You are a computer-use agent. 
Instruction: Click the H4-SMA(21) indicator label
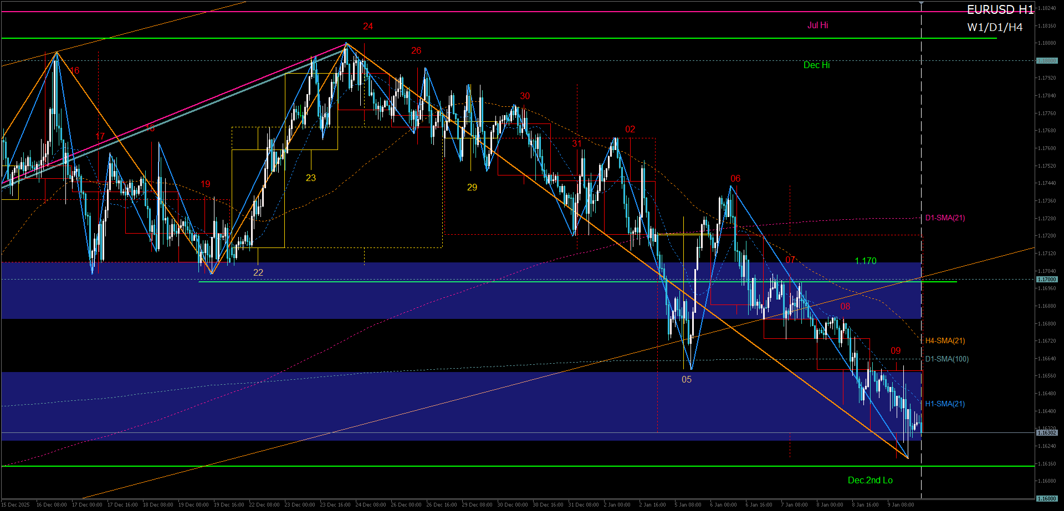(x=945, y=341)
